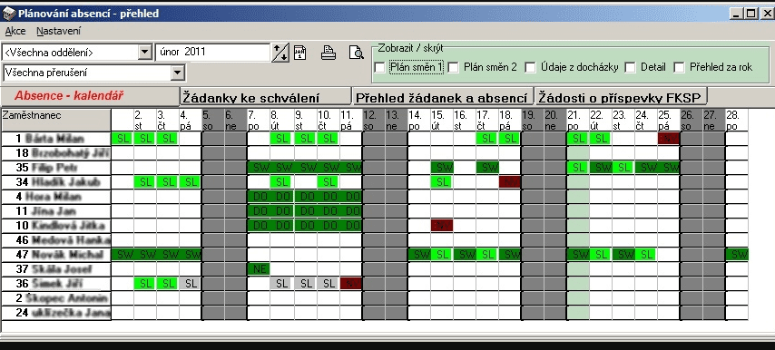Click Filip Petr's SW cell on the 7th
775x350 pixels.
tap(259, 168)
